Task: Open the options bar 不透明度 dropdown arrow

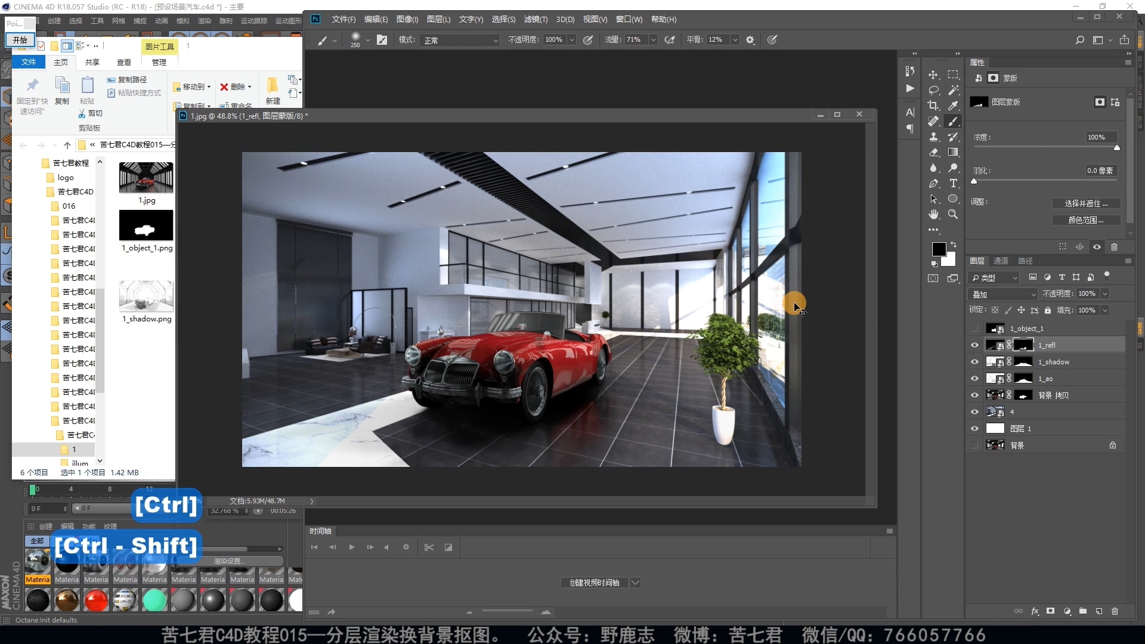Action: (571, 40)
